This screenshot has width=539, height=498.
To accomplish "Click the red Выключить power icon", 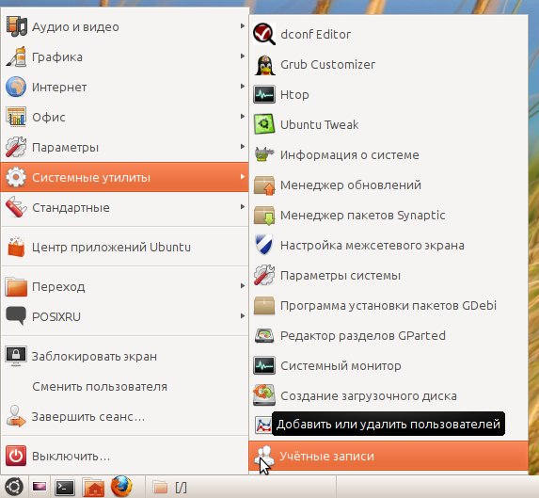I will coord(16,456).
